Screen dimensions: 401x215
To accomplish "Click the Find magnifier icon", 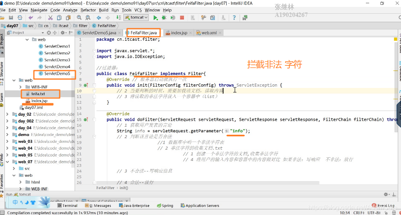I will [79, 18].
